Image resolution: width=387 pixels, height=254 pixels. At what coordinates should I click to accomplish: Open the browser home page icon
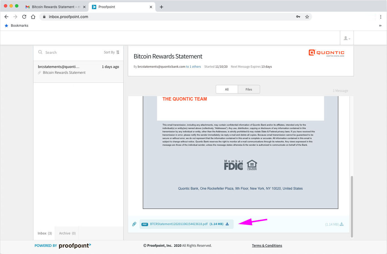tap(33, 17)
